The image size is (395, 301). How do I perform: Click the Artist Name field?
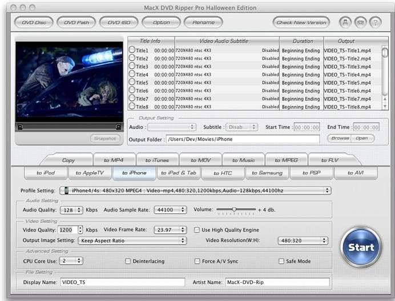pyautogui.click(x=277, y=282)
